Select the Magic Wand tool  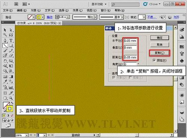click(x=5, y=35)
